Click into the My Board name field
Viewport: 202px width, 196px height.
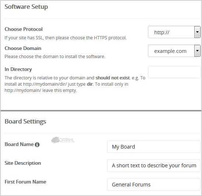click(154, 147)
